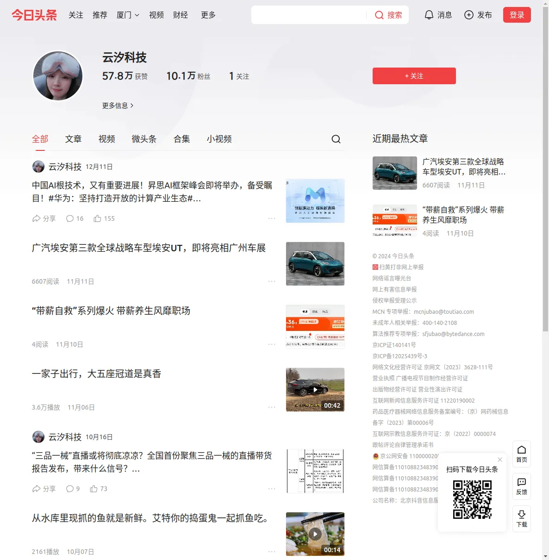This screenshot has width=549, height=560.
Task: Open 关注 in top navigation
Action: point(76,15)
